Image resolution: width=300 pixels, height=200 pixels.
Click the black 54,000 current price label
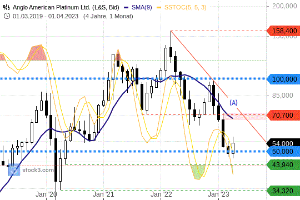pyautogui.click(x=283, y=143)
